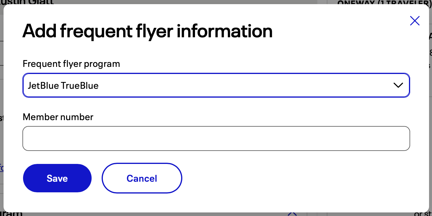This screenshot has height=216, width=432.
Task: Click the partially hidden blue link at left edge
Action: pos(1,168)
